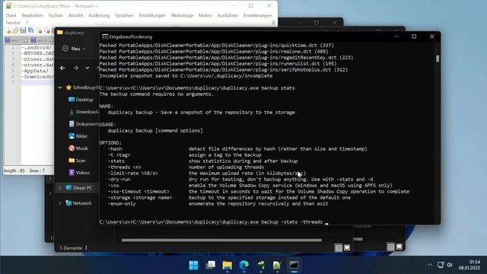
Task: Select Dokumente in Explorer sidebar
Action: click(x=83, y=124)
